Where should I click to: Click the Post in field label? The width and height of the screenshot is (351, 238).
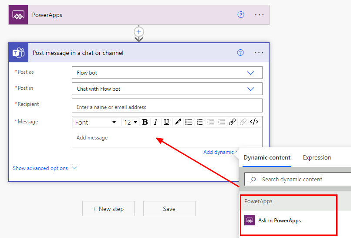[x=25, y=88]
